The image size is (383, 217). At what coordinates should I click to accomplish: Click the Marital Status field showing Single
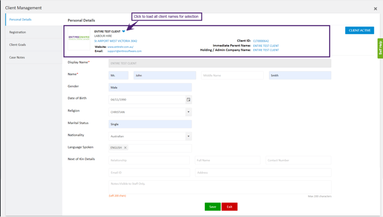150,124
